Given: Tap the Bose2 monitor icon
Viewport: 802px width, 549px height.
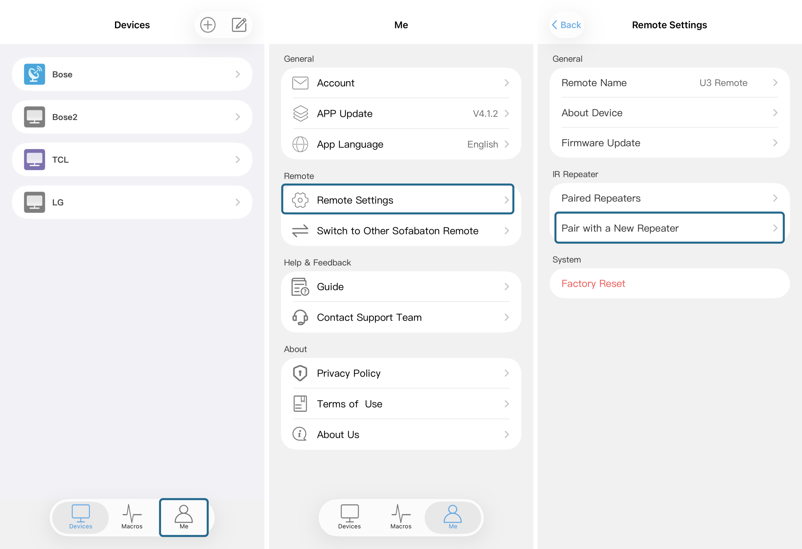Looking at the screenshot, I should coord(34,117).
